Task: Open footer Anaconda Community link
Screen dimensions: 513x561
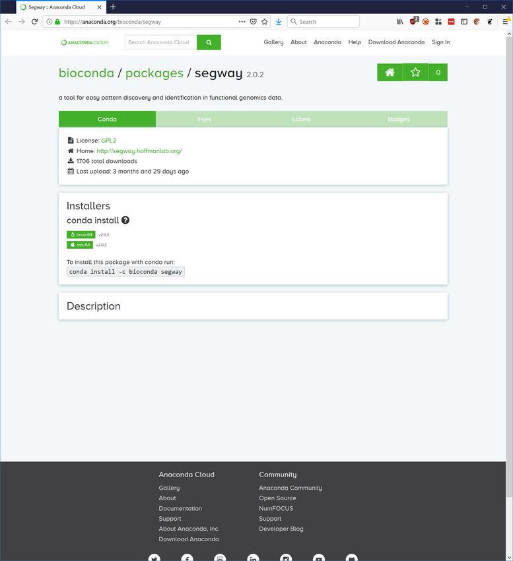Action: 291,488
